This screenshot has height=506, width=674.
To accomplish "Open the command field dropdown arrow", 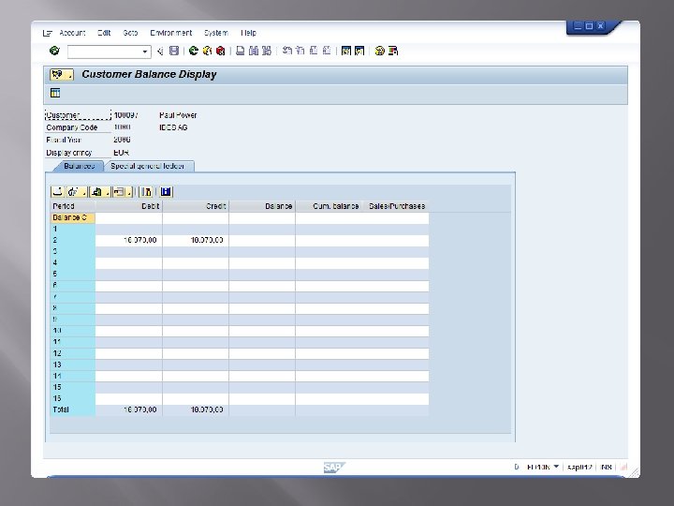I will click(x=145, y=52).
